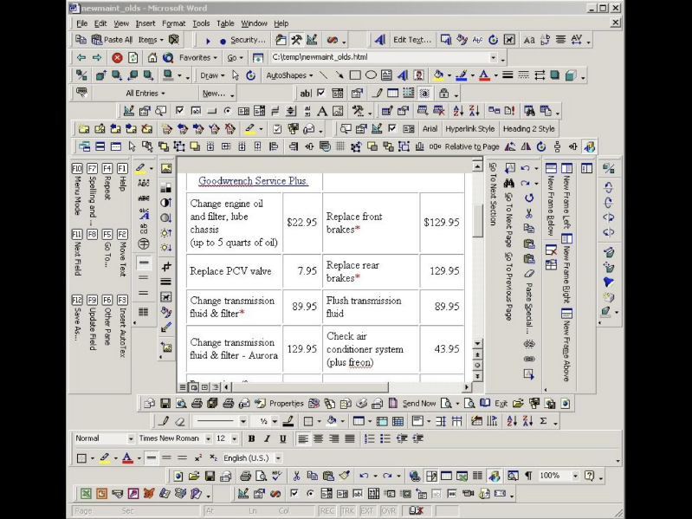Viewport: 692px width, 519px height.
Task: Open the Table menu
Action: [225, 23]
